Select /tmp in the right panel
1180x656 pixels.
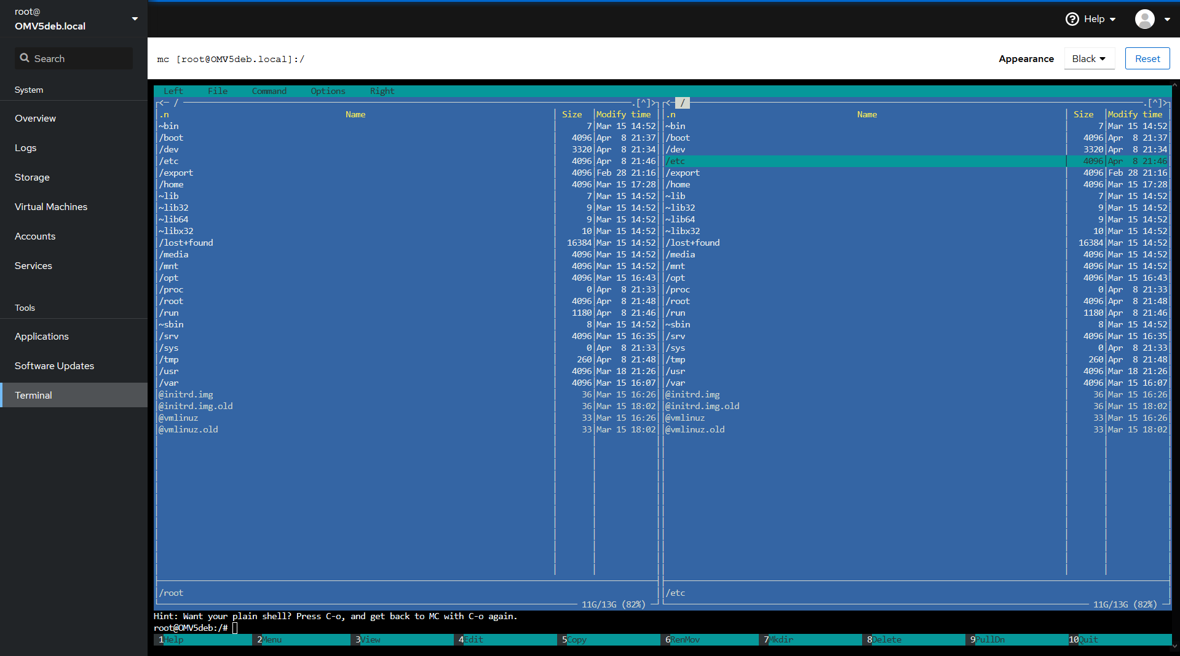pos(916,359)
